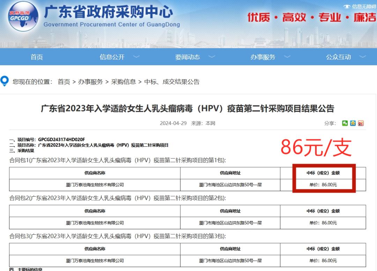Go to 首页 in the breadcrumb
Viewport: 377px width, 271px height.
coord(64,82)
